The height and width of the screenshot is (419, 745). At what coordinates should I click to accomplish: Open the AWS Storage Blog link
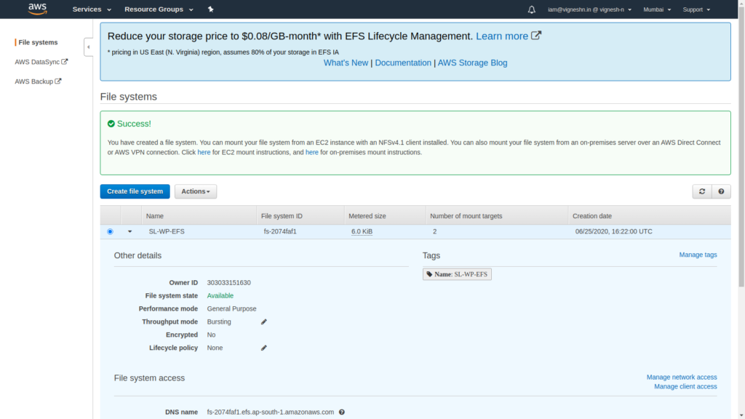click(x=472, y=63)
